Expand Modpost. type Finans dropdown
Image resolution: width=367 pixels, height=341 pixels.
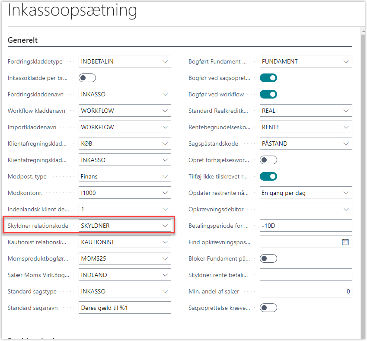click(165, 176)
